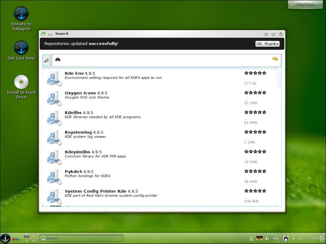This screenshot has height=244, width=326.
Task: Click the 1.2MB size of Ksystemlog
Action: tap(249, 142)
